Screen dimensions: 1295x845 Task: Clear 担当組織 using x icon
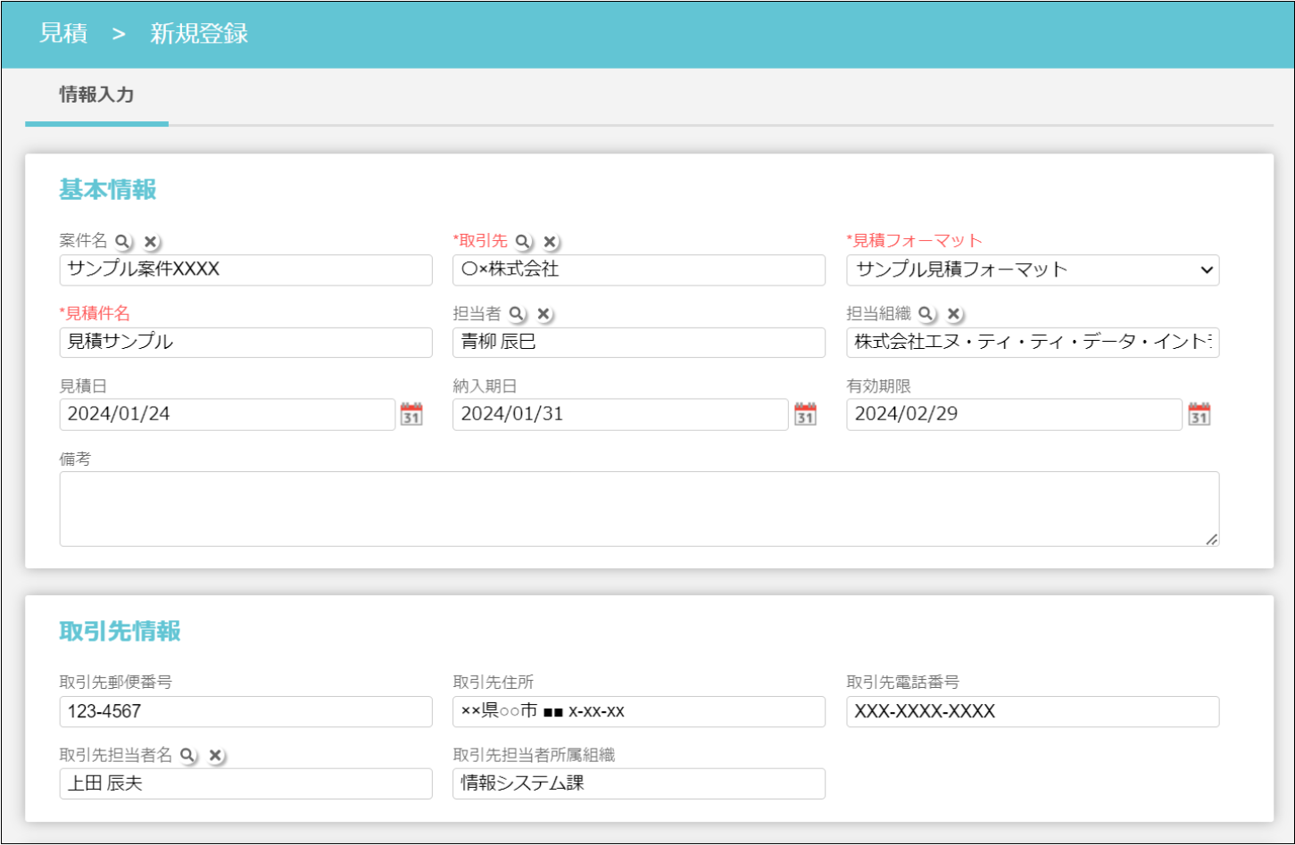[x=954, y=314]
